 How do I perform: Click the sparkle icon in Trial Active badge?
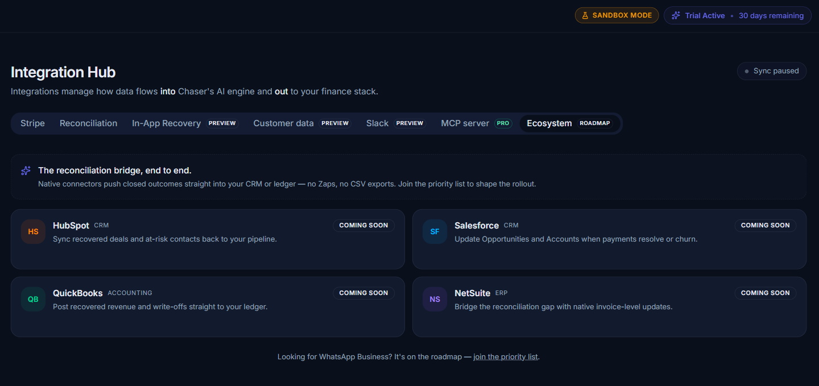pyautogui.click(x=676, y=15)
